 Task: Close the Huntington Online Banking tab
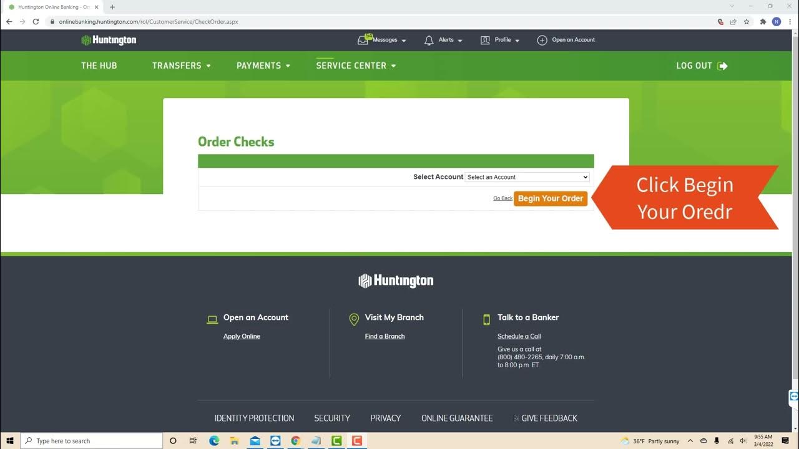97,7
